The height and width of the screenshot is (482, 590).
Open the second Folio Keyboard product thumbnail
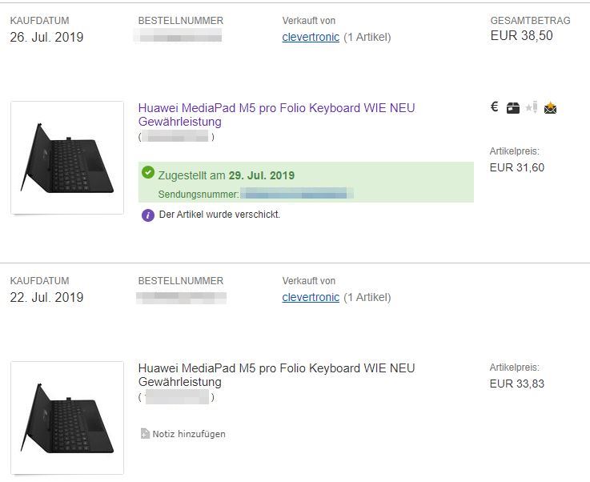[67, 418]
